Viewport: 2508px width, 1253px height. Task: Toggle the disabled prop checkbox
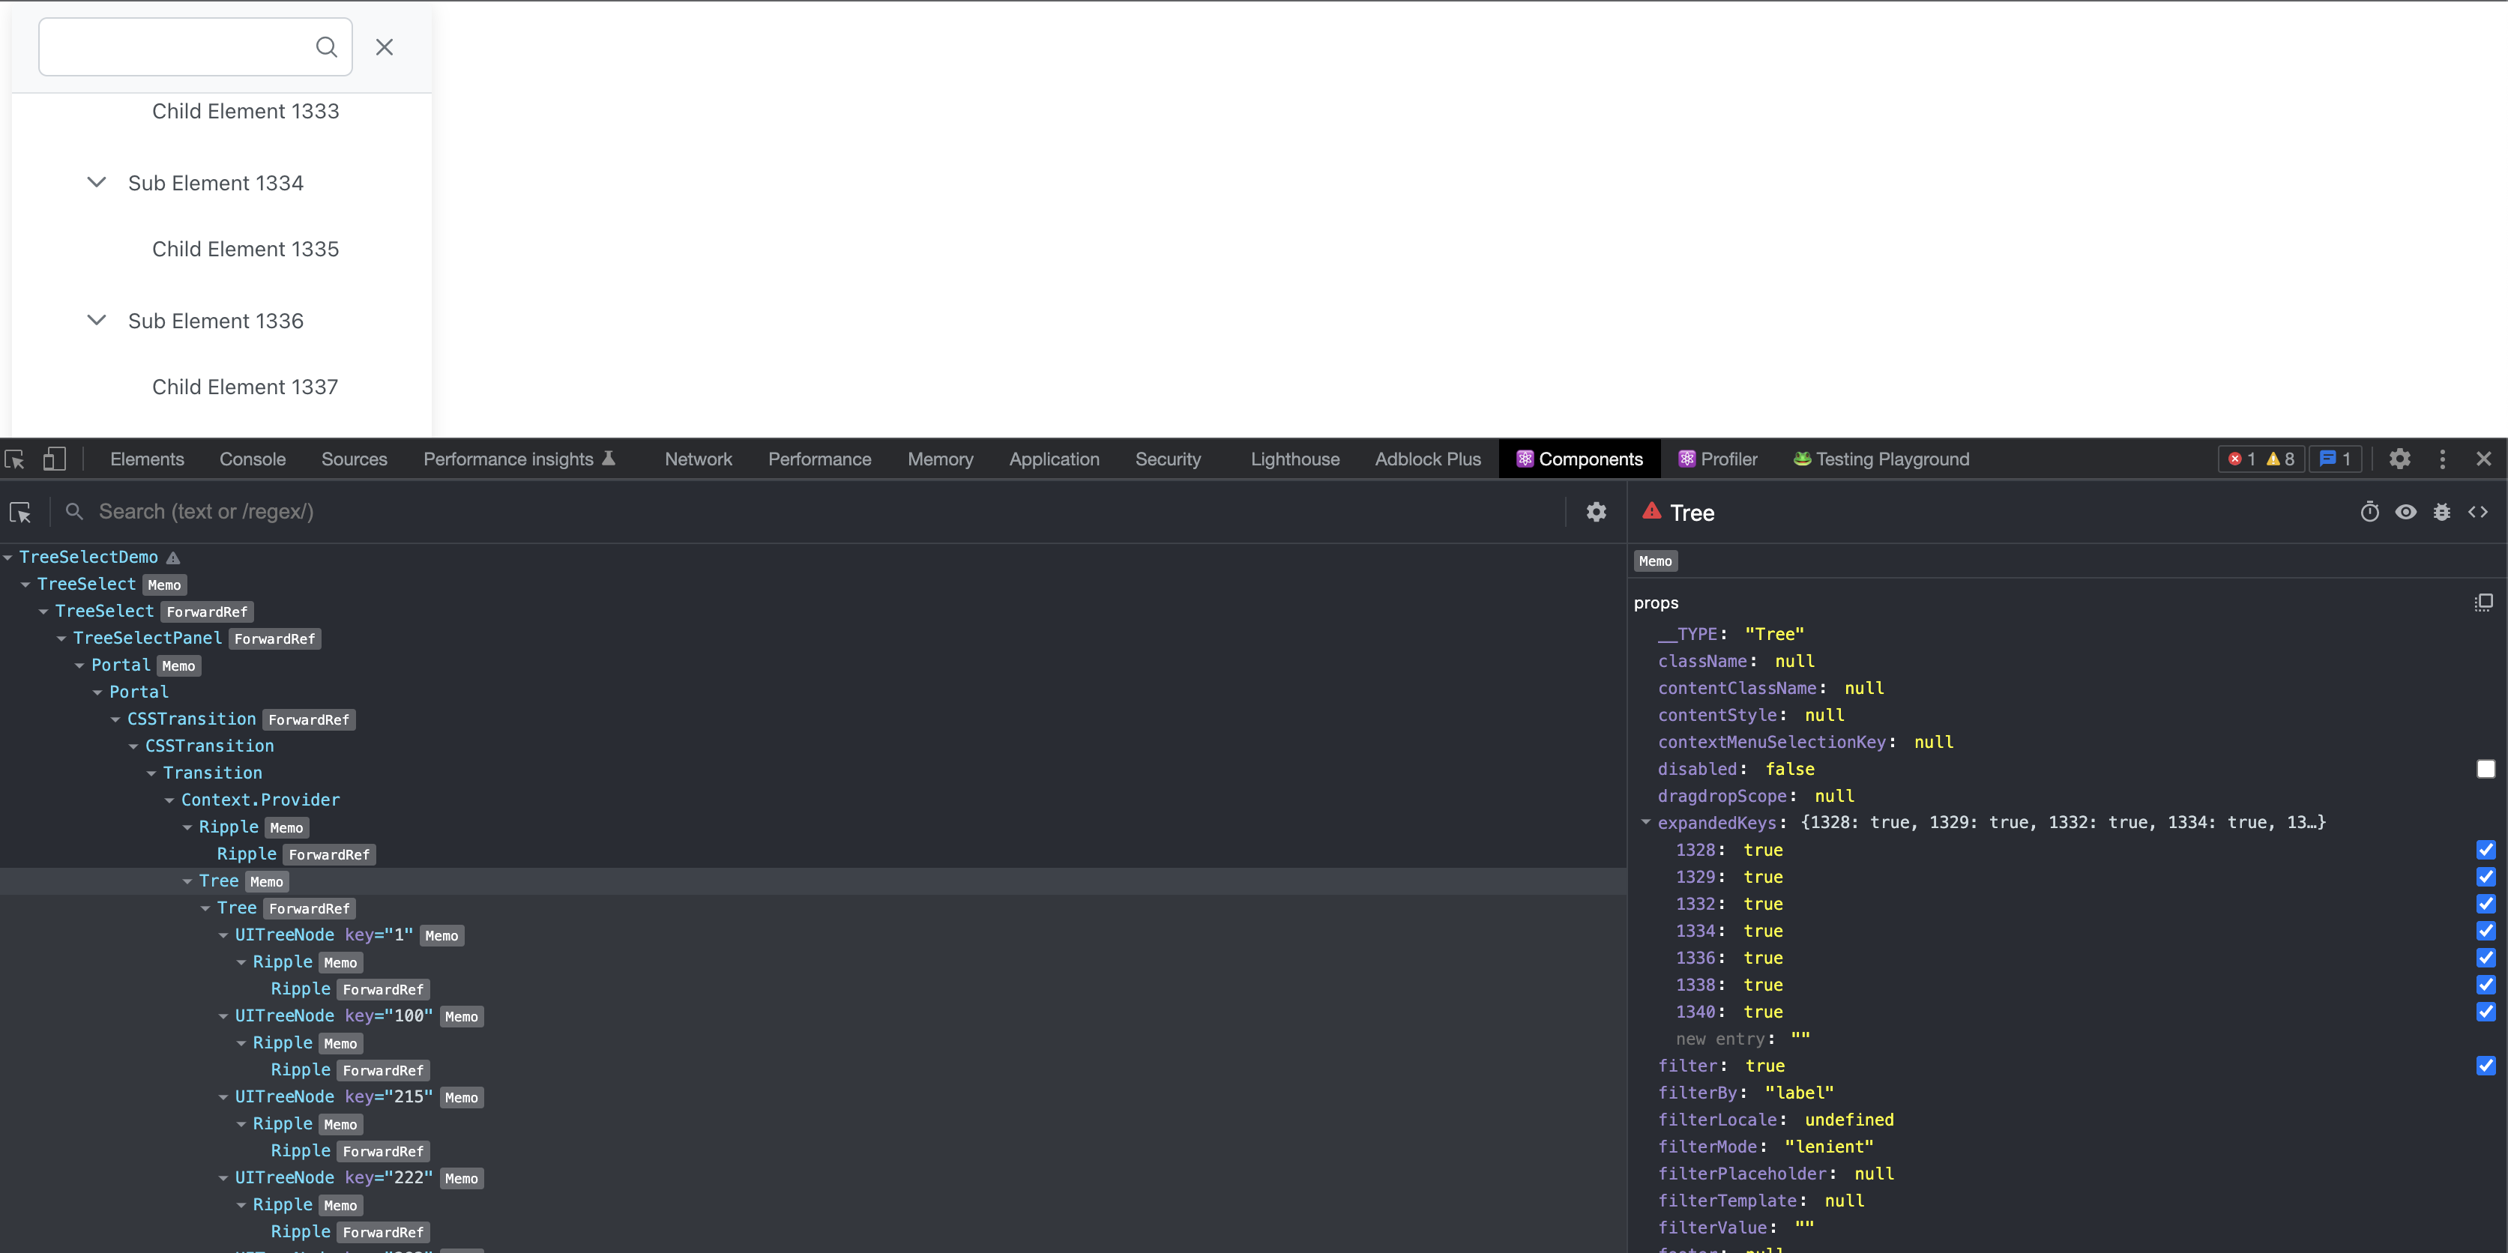(2485, 769)
